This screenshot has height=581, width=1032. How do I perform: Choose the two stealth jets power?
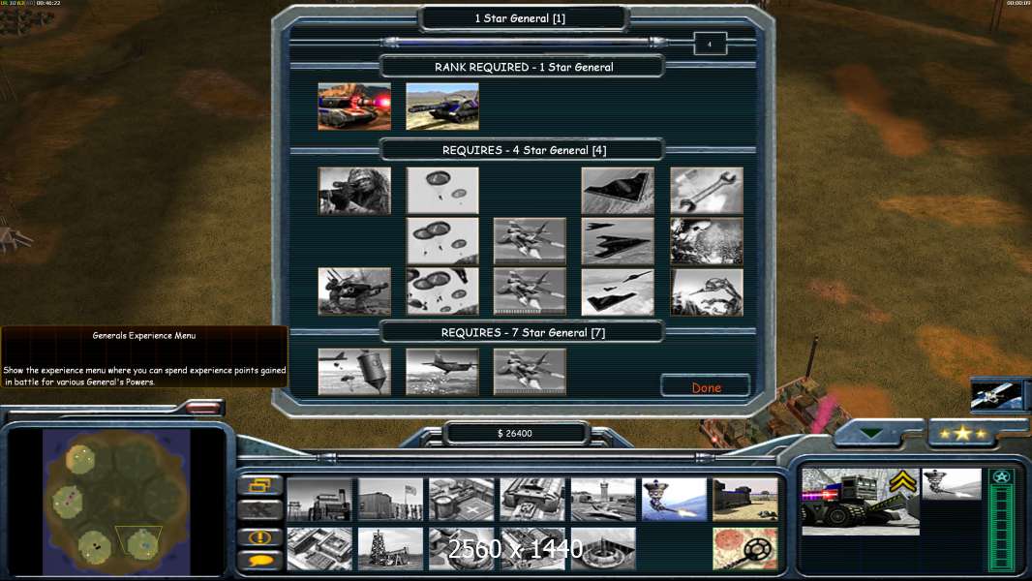(x=618, y=241)
